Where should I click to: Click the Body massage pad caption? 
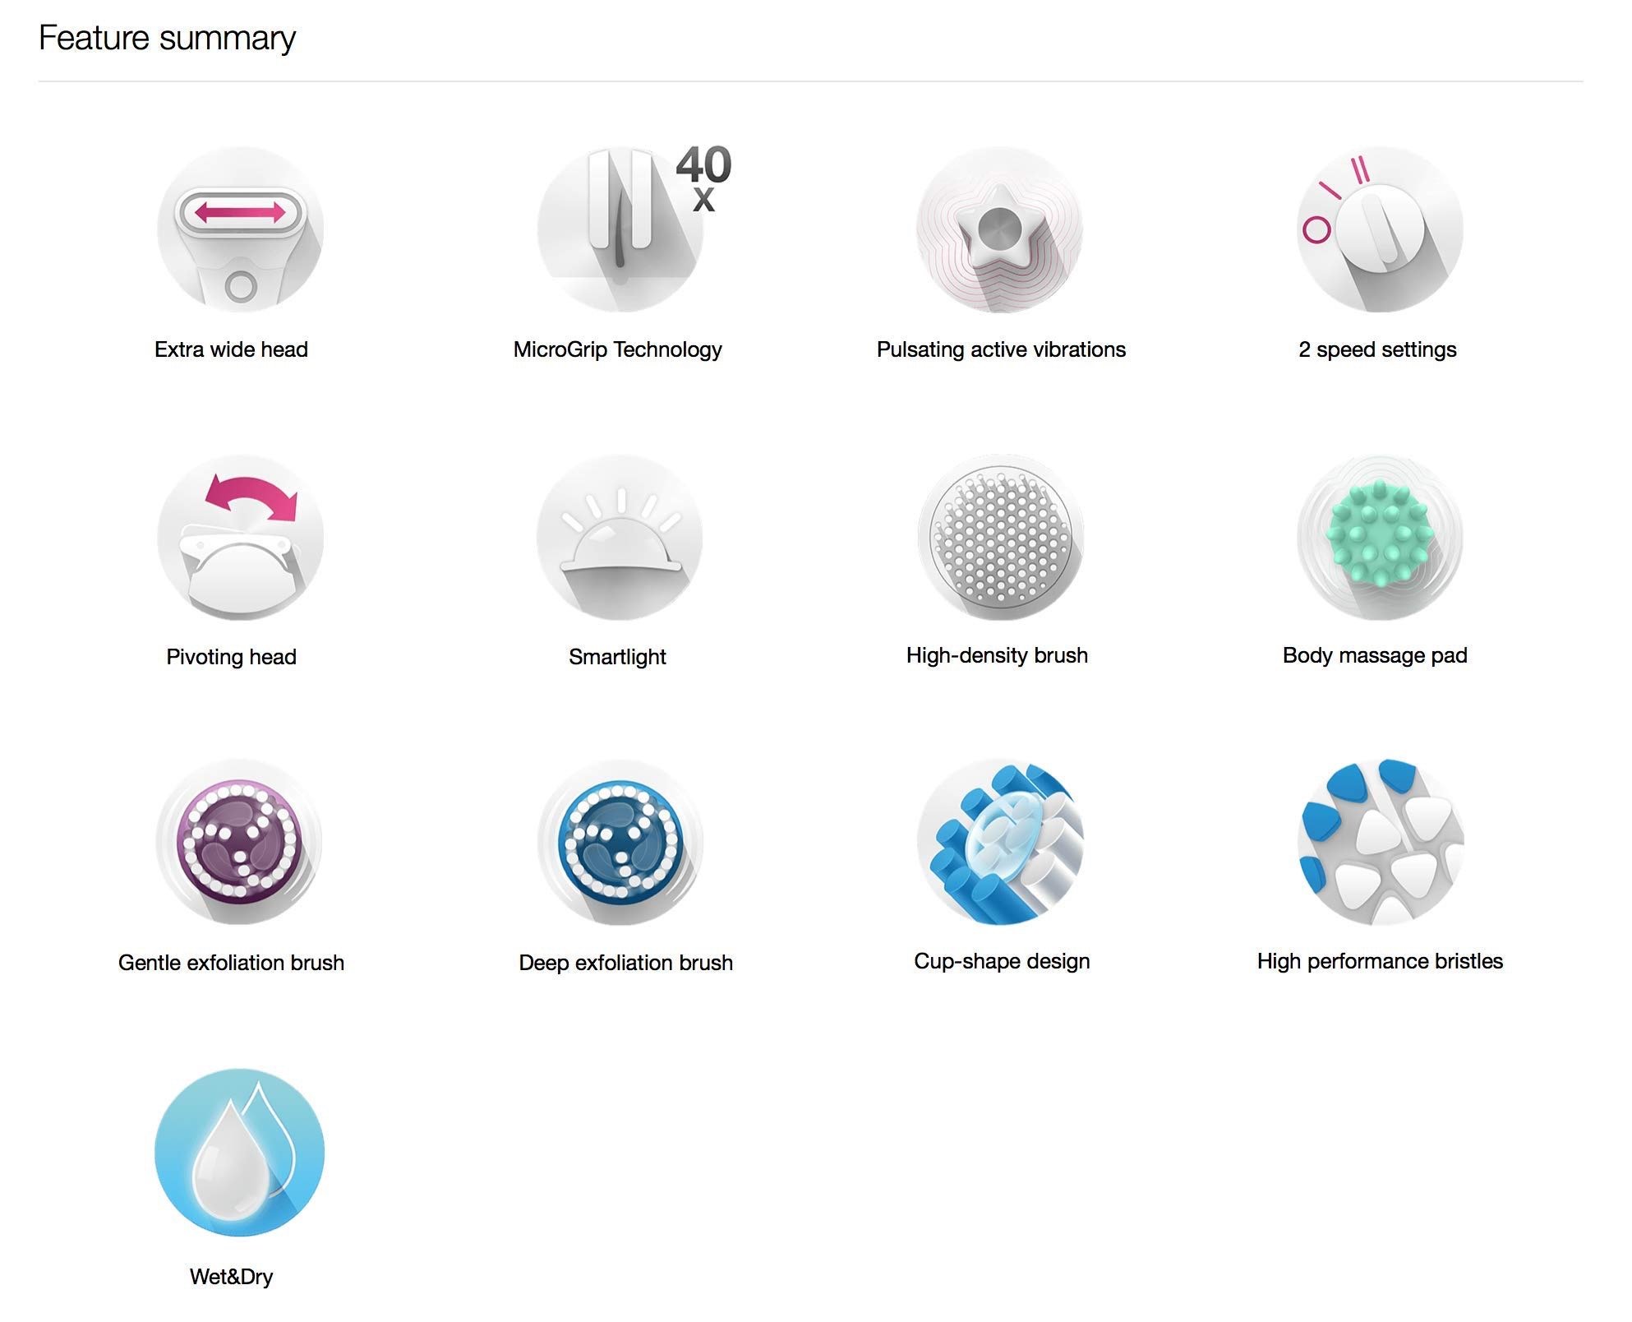1375,655
